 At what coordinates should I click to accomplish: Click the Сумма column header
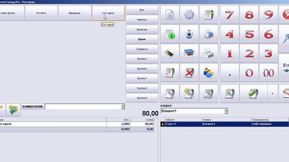pos(142,120)
